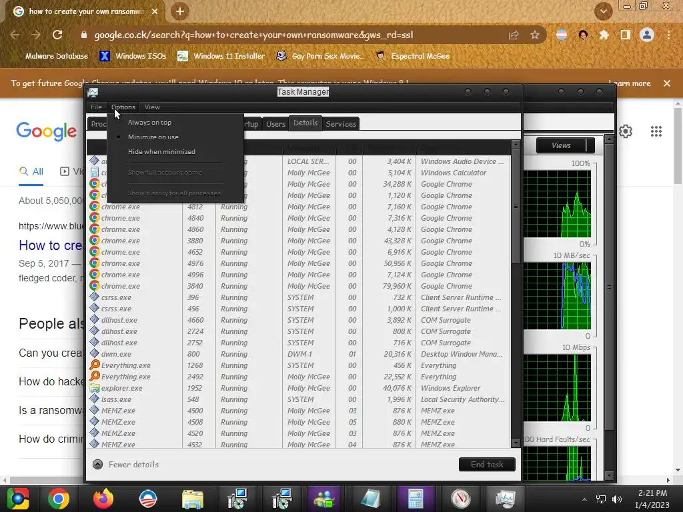Select Everything.exe with PID 1268
Screen dimensions: 683x512
[x=299, y=365]
